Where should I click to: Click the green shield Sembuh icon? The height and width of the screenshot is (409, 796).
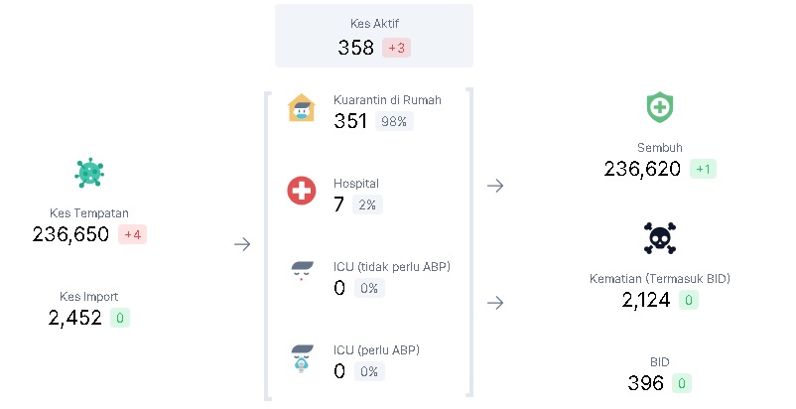(x=660, y=107)
